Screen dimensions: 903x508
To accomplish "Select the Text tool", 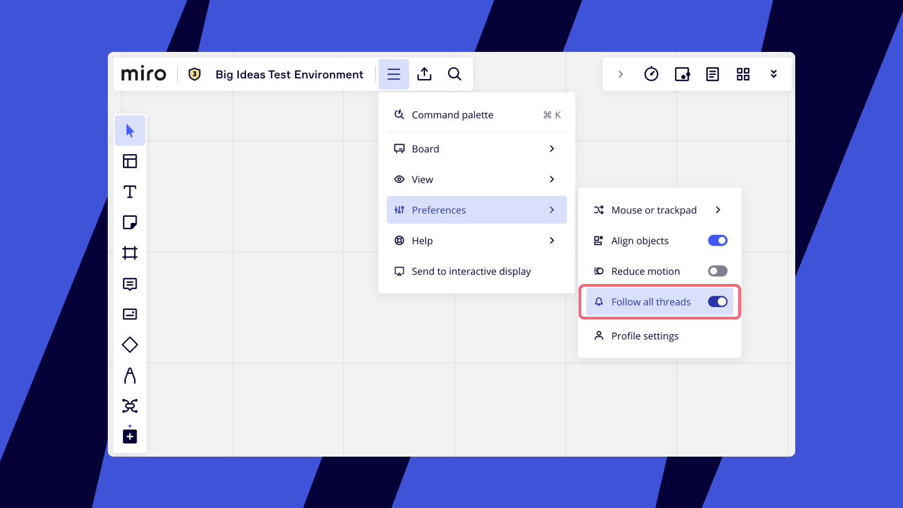I will pos(130,191).
